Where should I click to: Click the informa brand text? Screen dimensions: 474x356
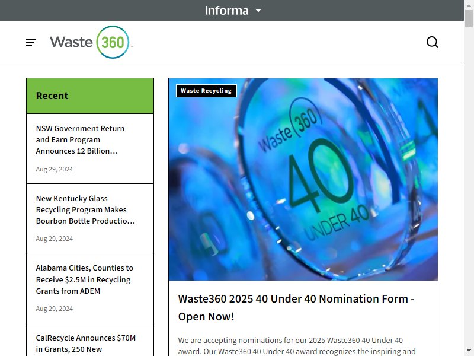tap(227, 11)
